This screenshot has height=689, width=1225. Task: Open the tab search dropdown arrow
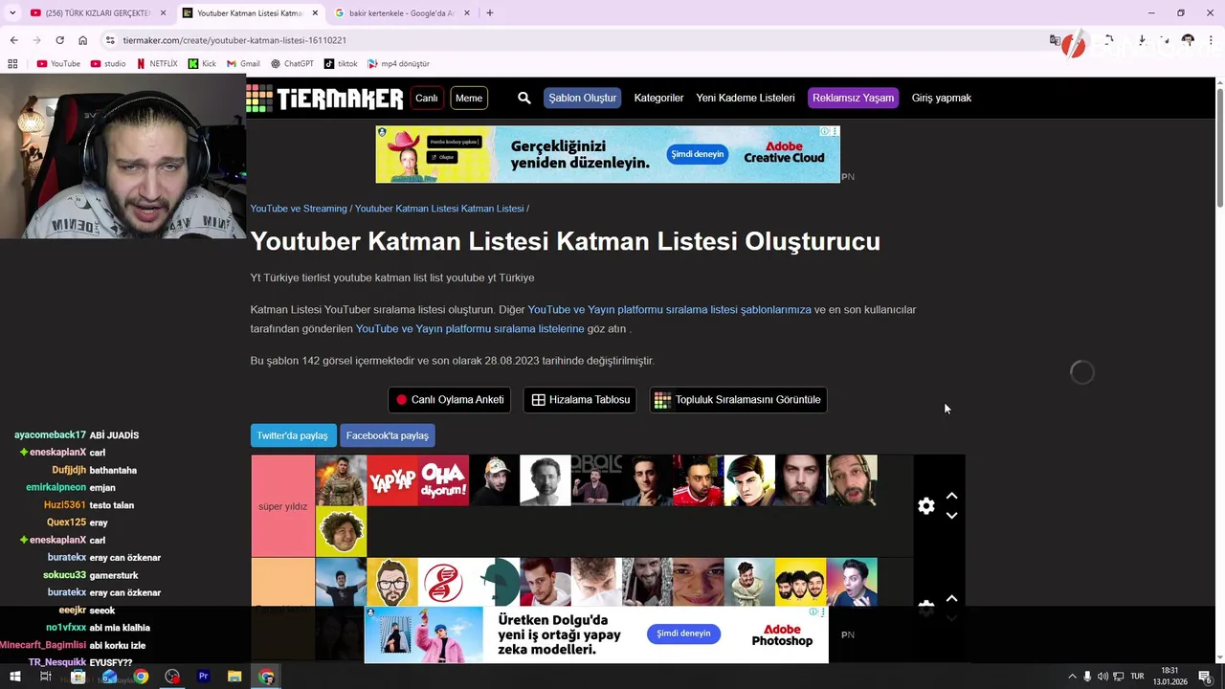coord(12,13)
